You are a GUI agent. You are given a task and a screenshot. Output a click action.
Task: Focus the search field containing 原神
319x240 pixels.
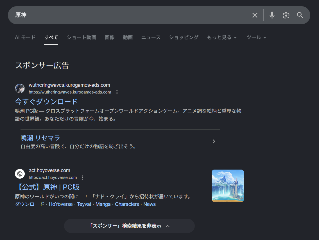tap(130, 15)
